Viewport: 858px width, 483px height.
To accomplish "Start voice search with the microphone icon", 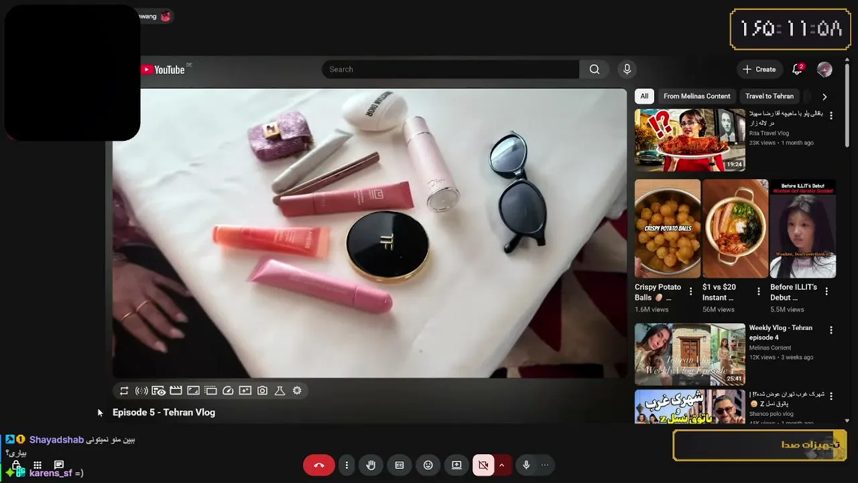I will [627, 69].
